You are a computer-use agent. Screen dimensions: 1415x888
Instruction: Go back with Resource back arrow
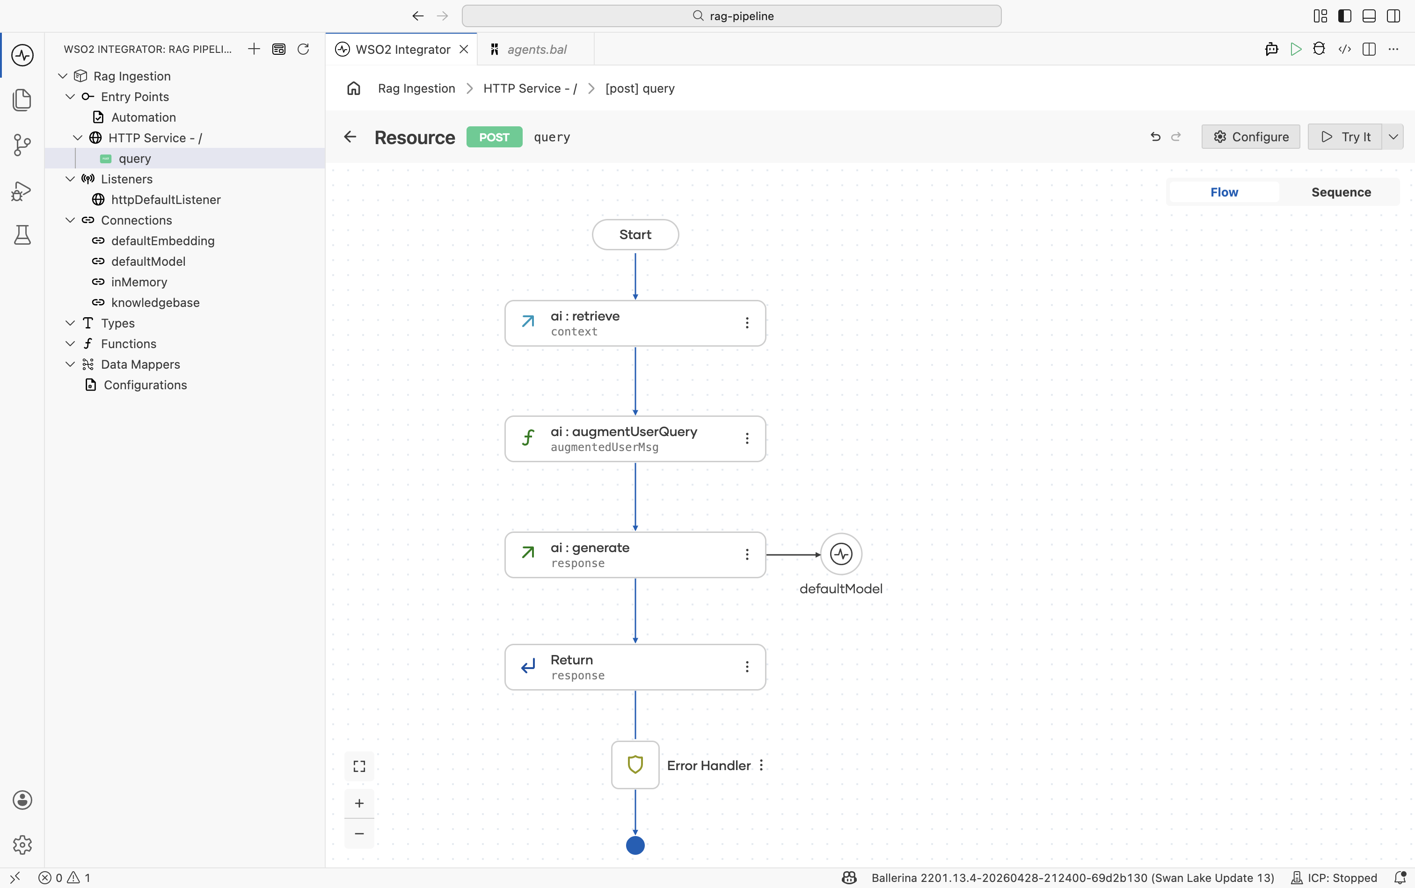(x=350, y=137)
